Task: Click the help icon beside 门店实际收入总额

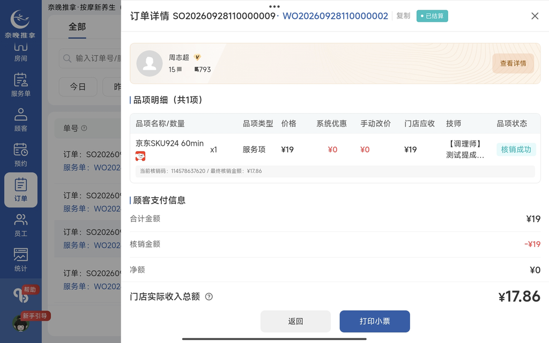Action: coord(209,297)
